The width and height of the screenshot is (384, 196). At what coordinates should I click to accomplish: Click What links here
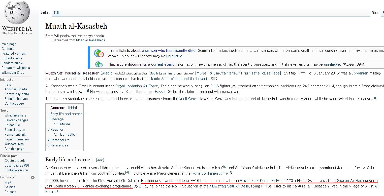pos(15,115)
